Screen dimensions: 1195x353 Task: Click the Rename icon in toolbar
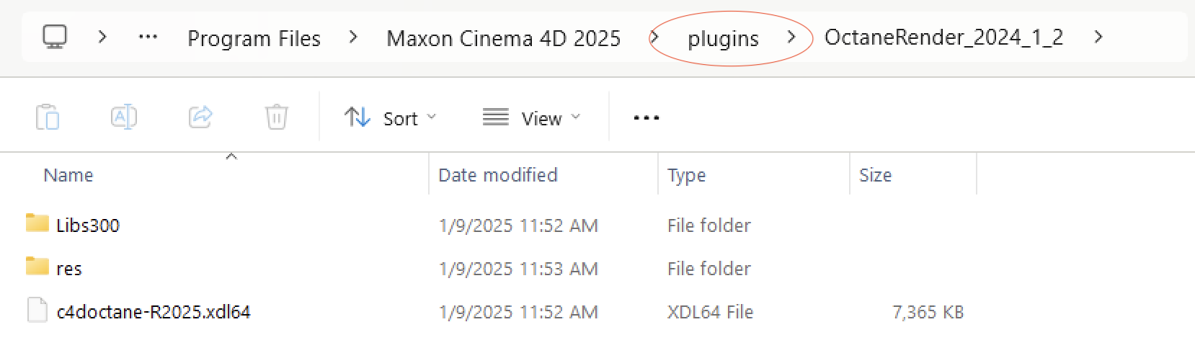124,117
